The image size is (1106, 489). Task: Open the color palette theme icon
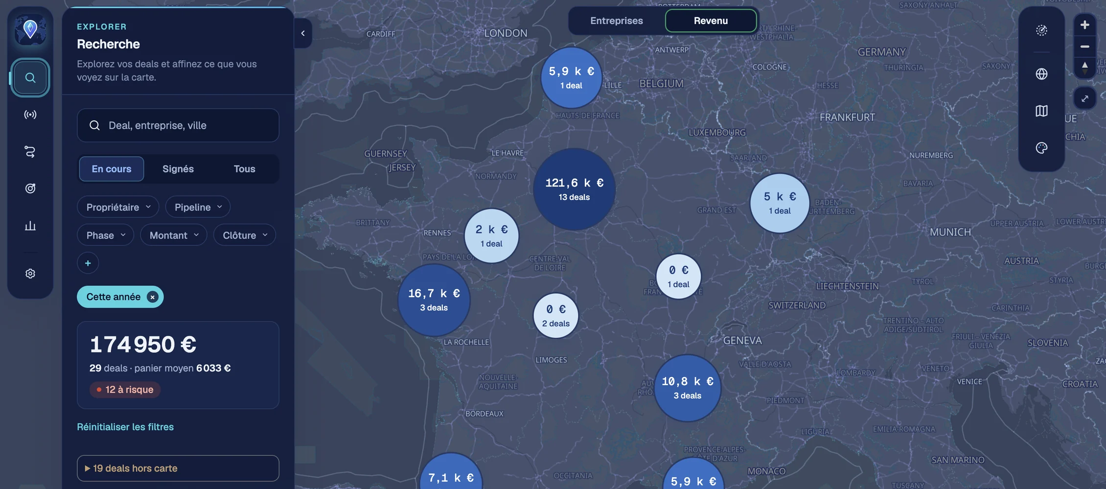(x=1041, y=148)
